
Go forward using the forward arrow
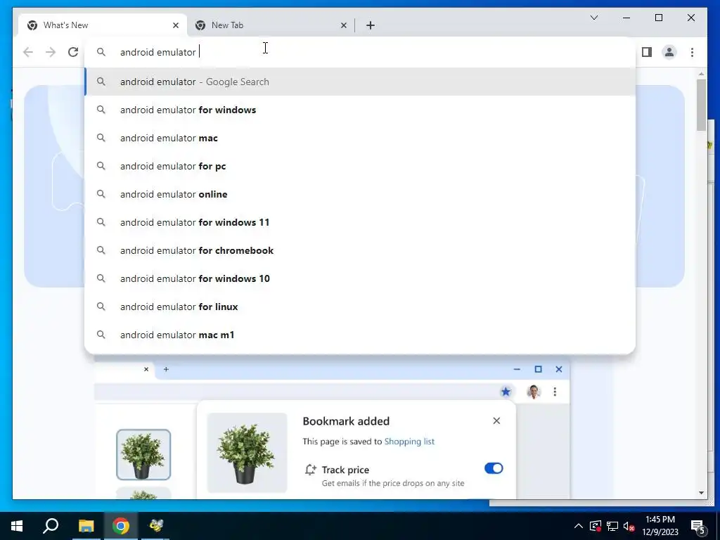pos(51,52)
